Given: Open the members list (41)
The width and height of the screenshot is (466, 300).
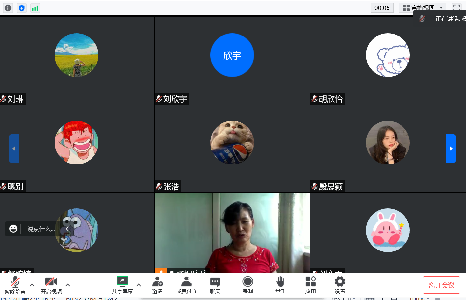Looking at the screenshot, I should tap(186, 285).
